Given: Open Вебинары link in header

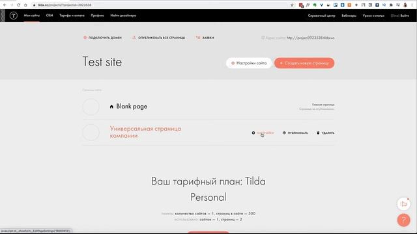Looking at the screenshot, I should pyautogui.click(x=349, y=16).
